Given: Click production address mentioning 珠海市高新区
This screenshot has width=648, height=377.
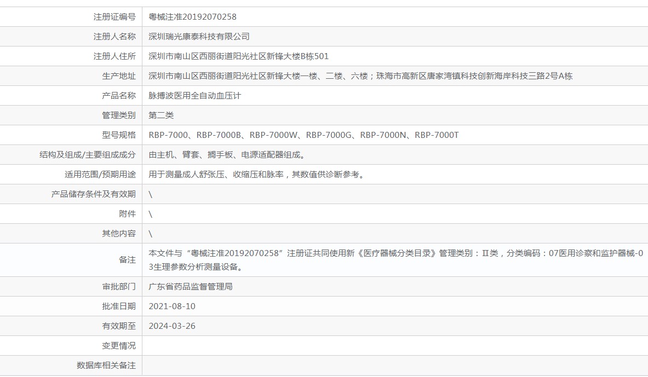Looking at the screenshot, I should point(360,76).
